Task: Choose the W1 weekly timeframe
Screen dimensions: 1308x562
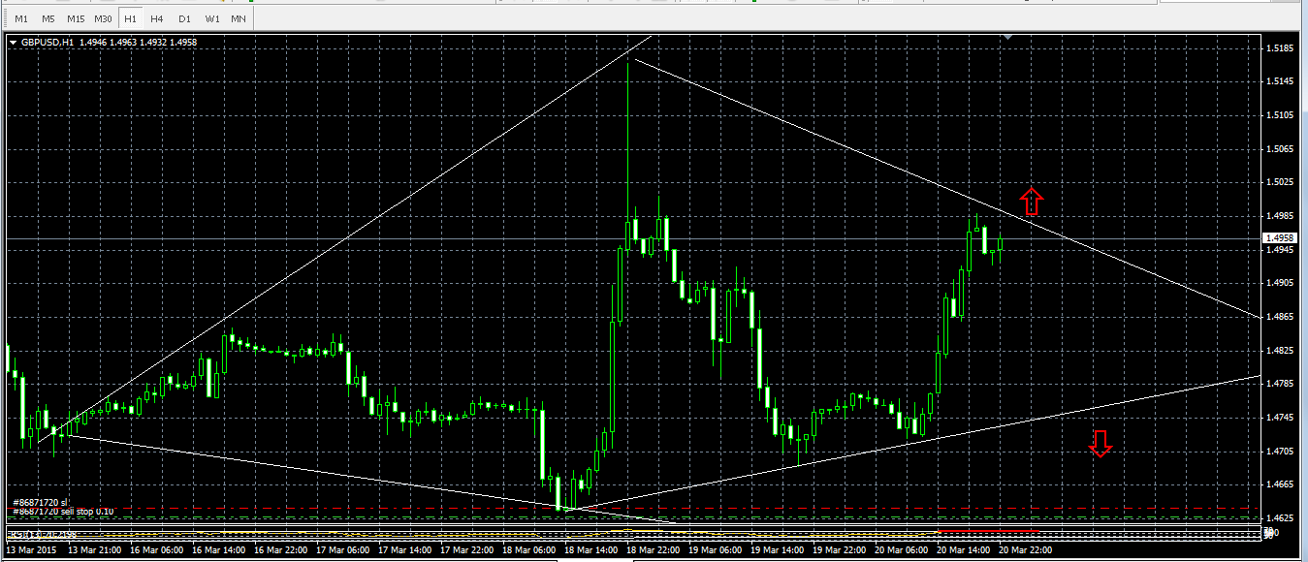Action: [211, 19]
